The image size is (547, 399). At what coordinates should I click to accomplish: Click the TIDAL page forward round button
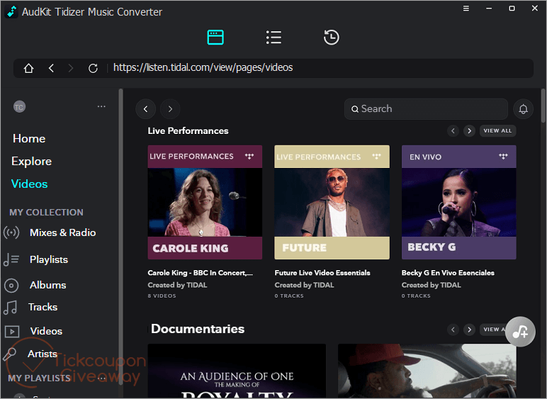click(170, 109)
